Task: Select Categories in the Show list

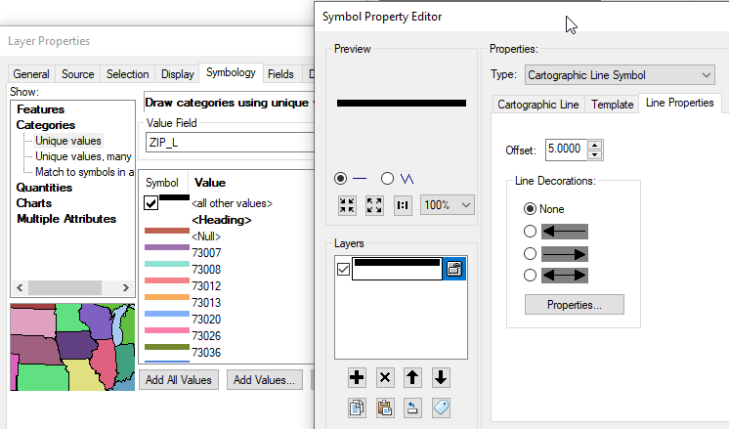Action: (46, 125)
